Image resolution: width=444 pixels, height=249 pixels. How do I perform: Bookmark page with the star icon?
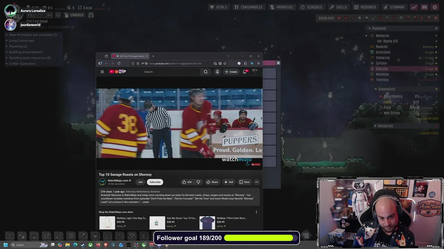point(225,63)
